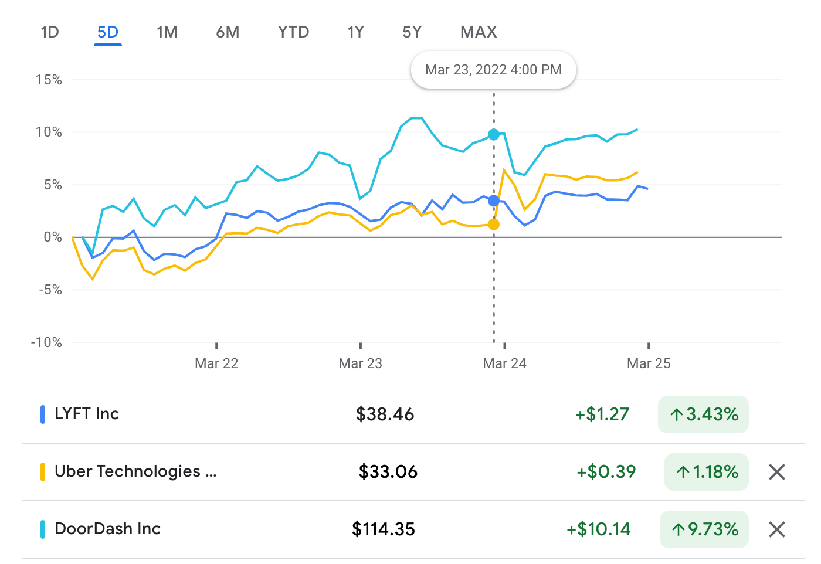Viewport: 821px width, 564px height.
Task: Click the LYFT Inc stock row name
Action: tap(87, 414)
